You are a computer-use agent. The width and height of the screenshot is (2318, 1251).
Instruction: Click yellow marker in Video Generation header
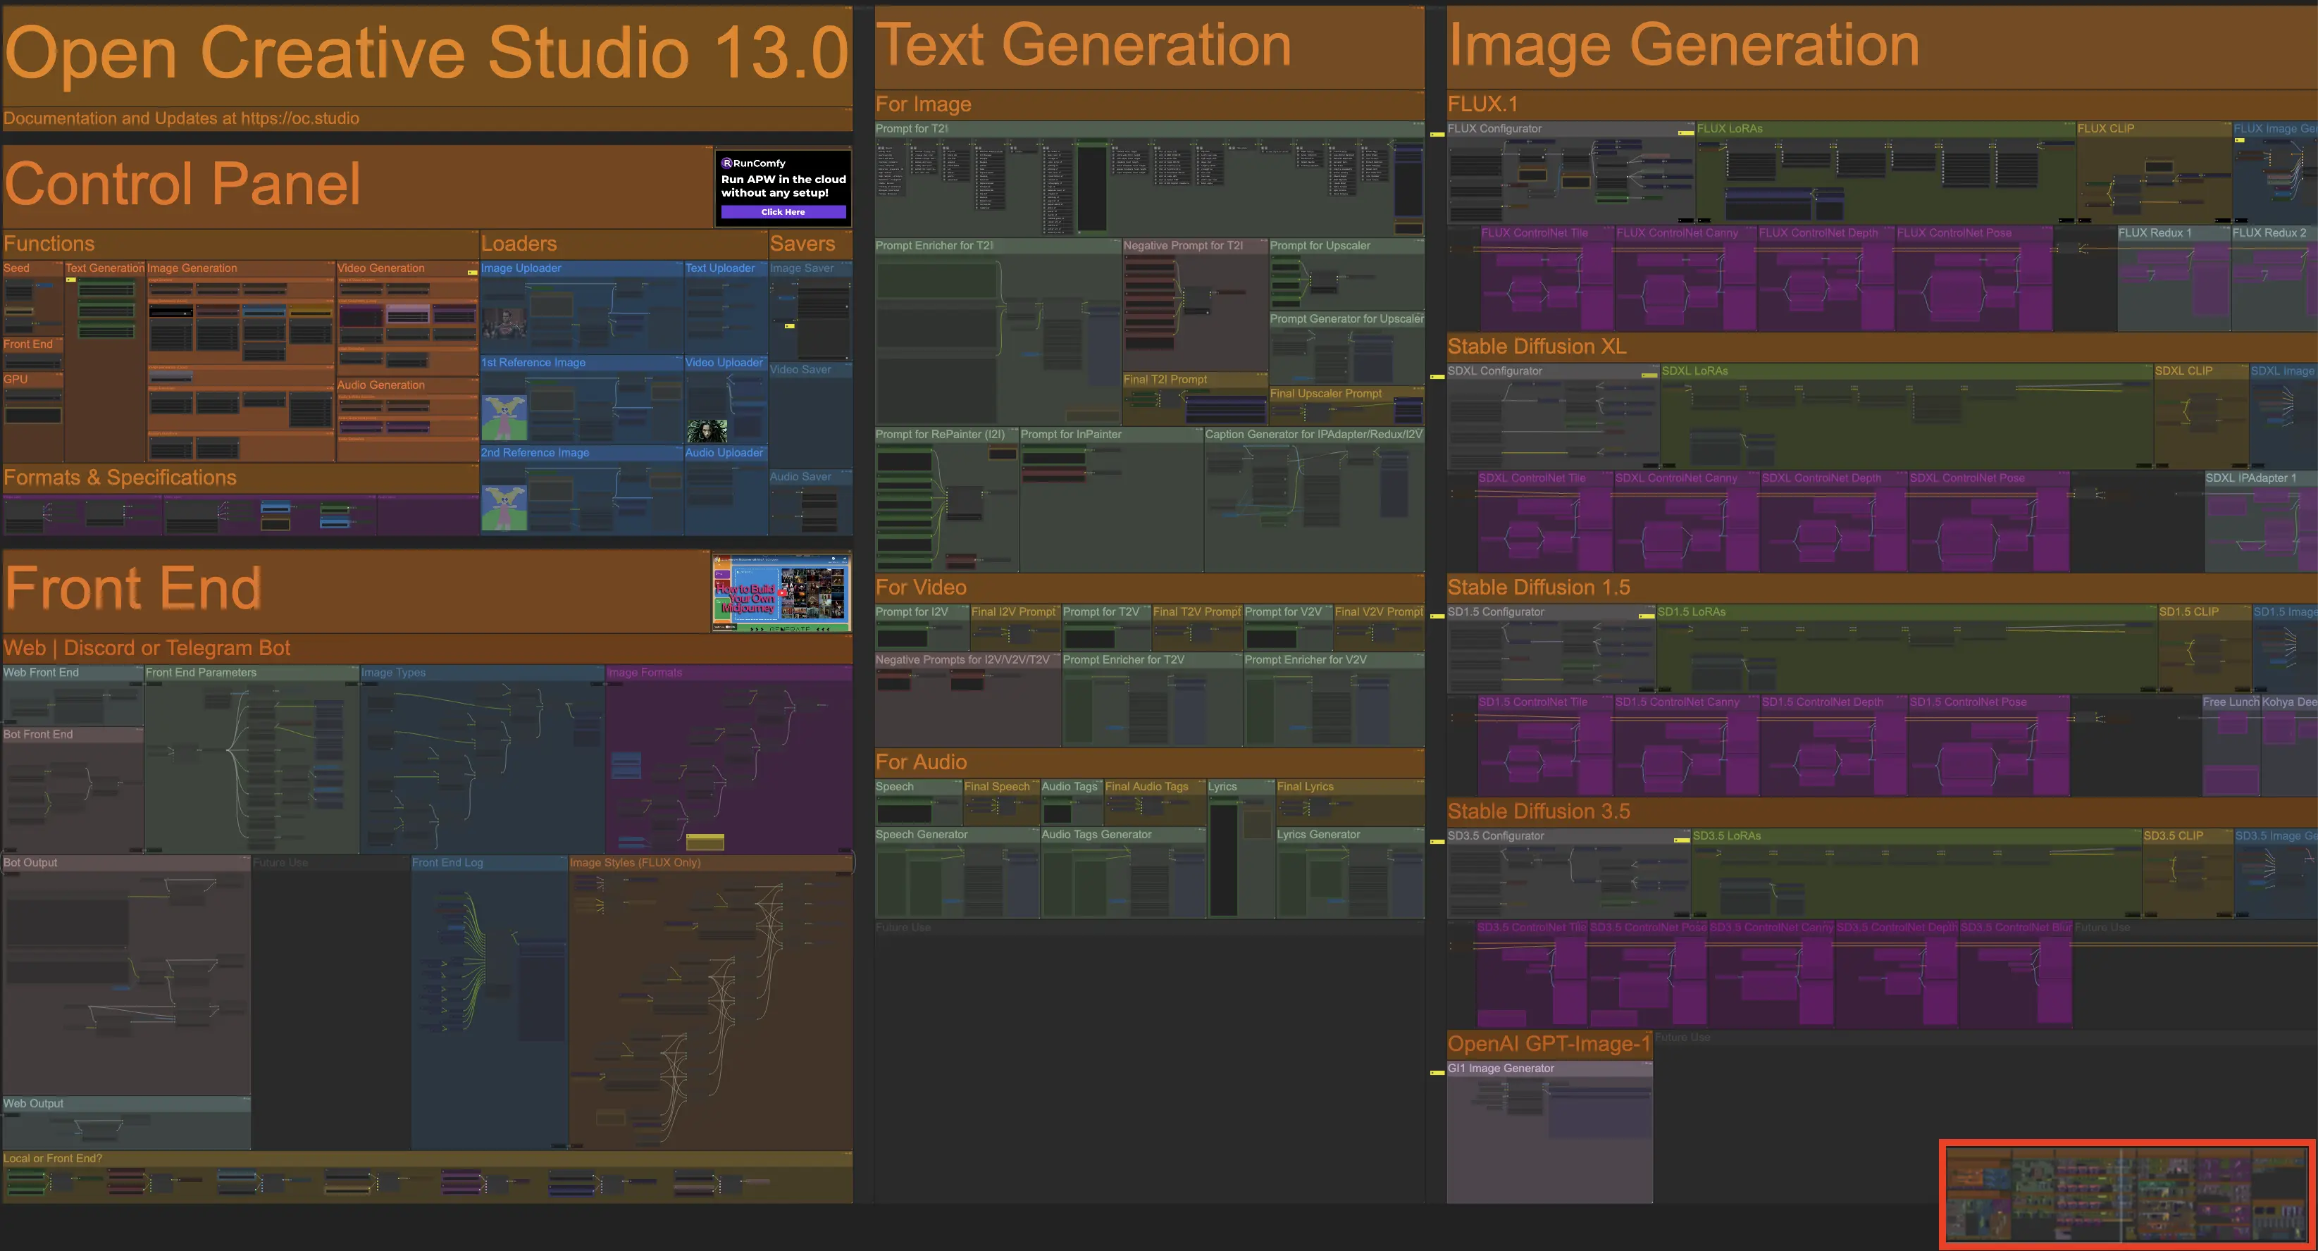tap(471, 272)
